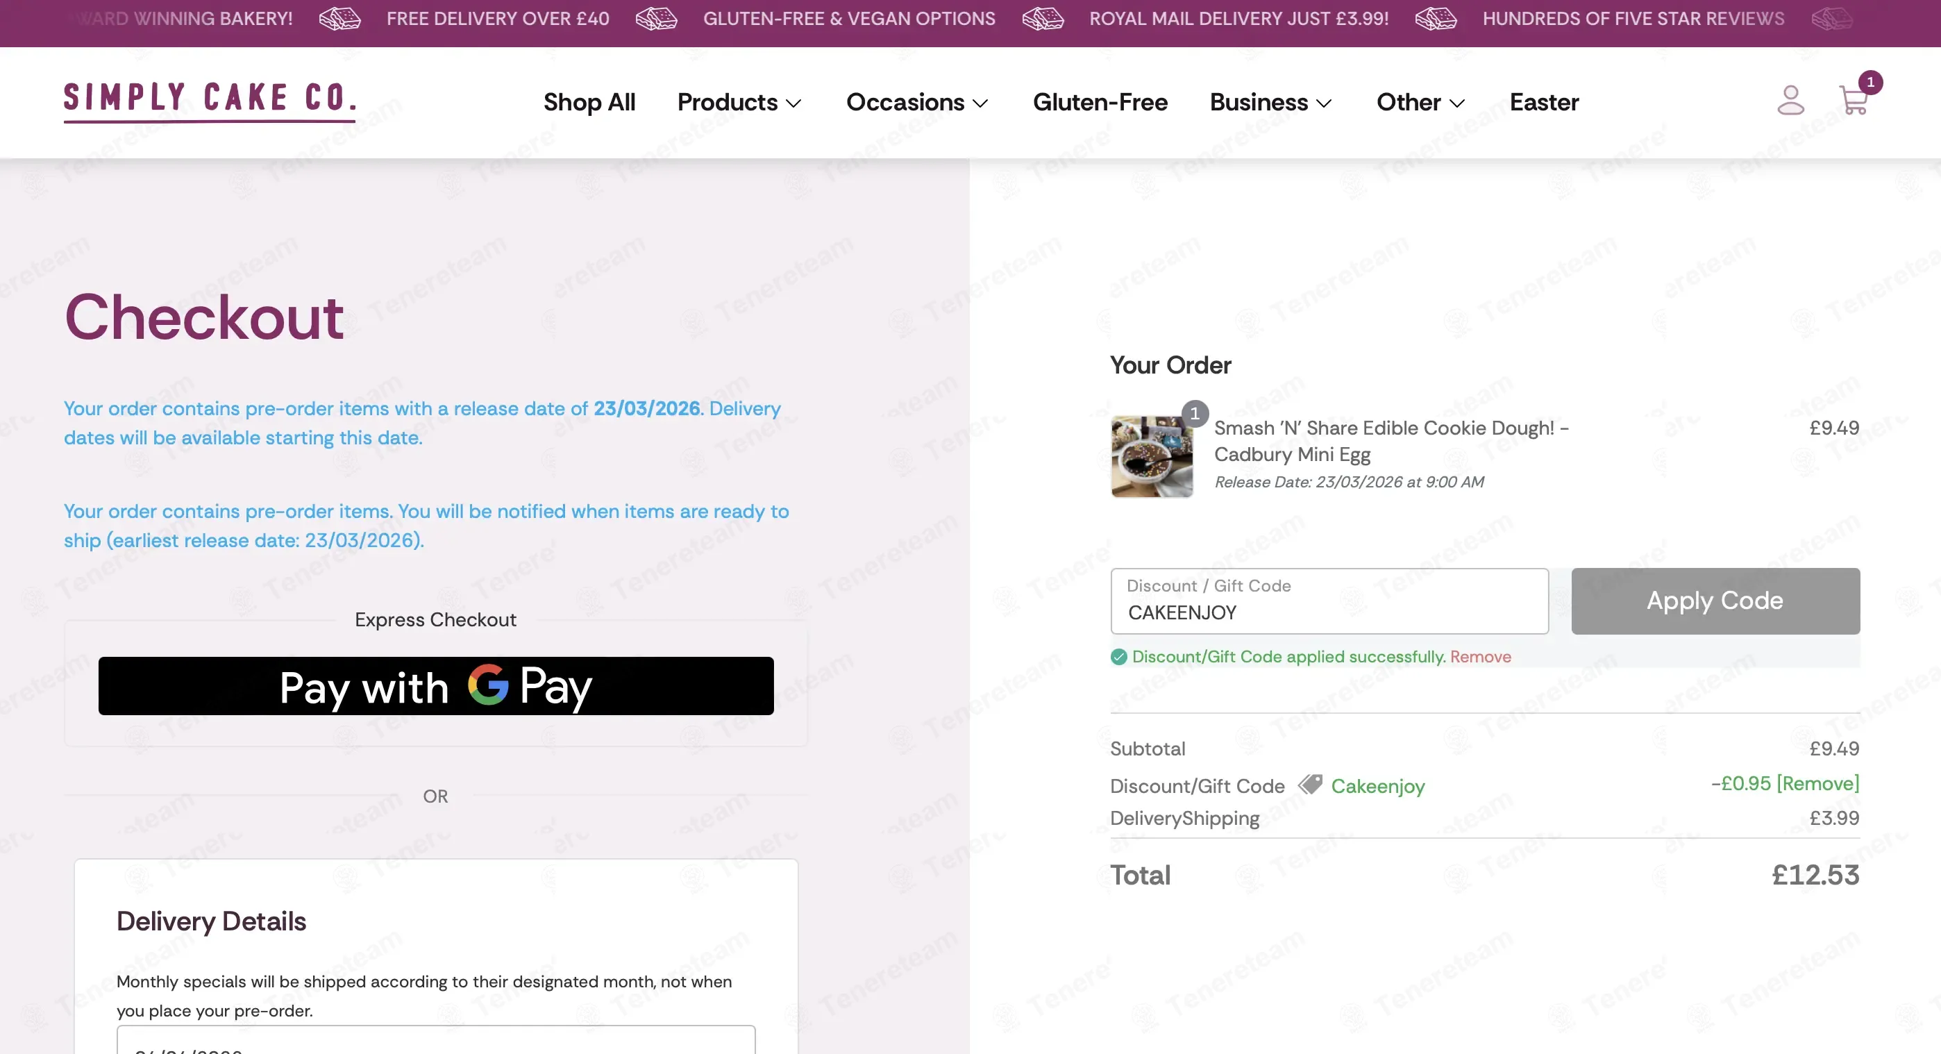Image resolution: width=1941 pixels, height=1054 pixels.
Task: Click cake icon after GLUTEN-FREE & VEGAN OPTIONS
Action: click(x=1043, y=19)
